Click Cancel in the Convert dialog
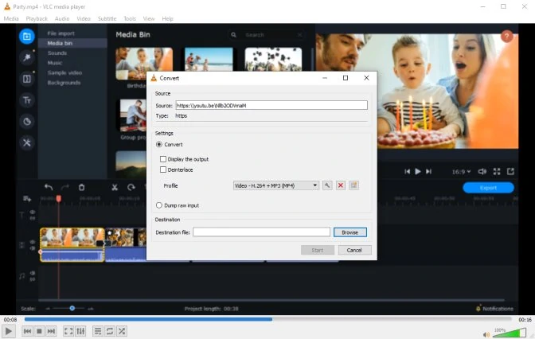This screenshot has width=535, height=339. coord(354,250)
